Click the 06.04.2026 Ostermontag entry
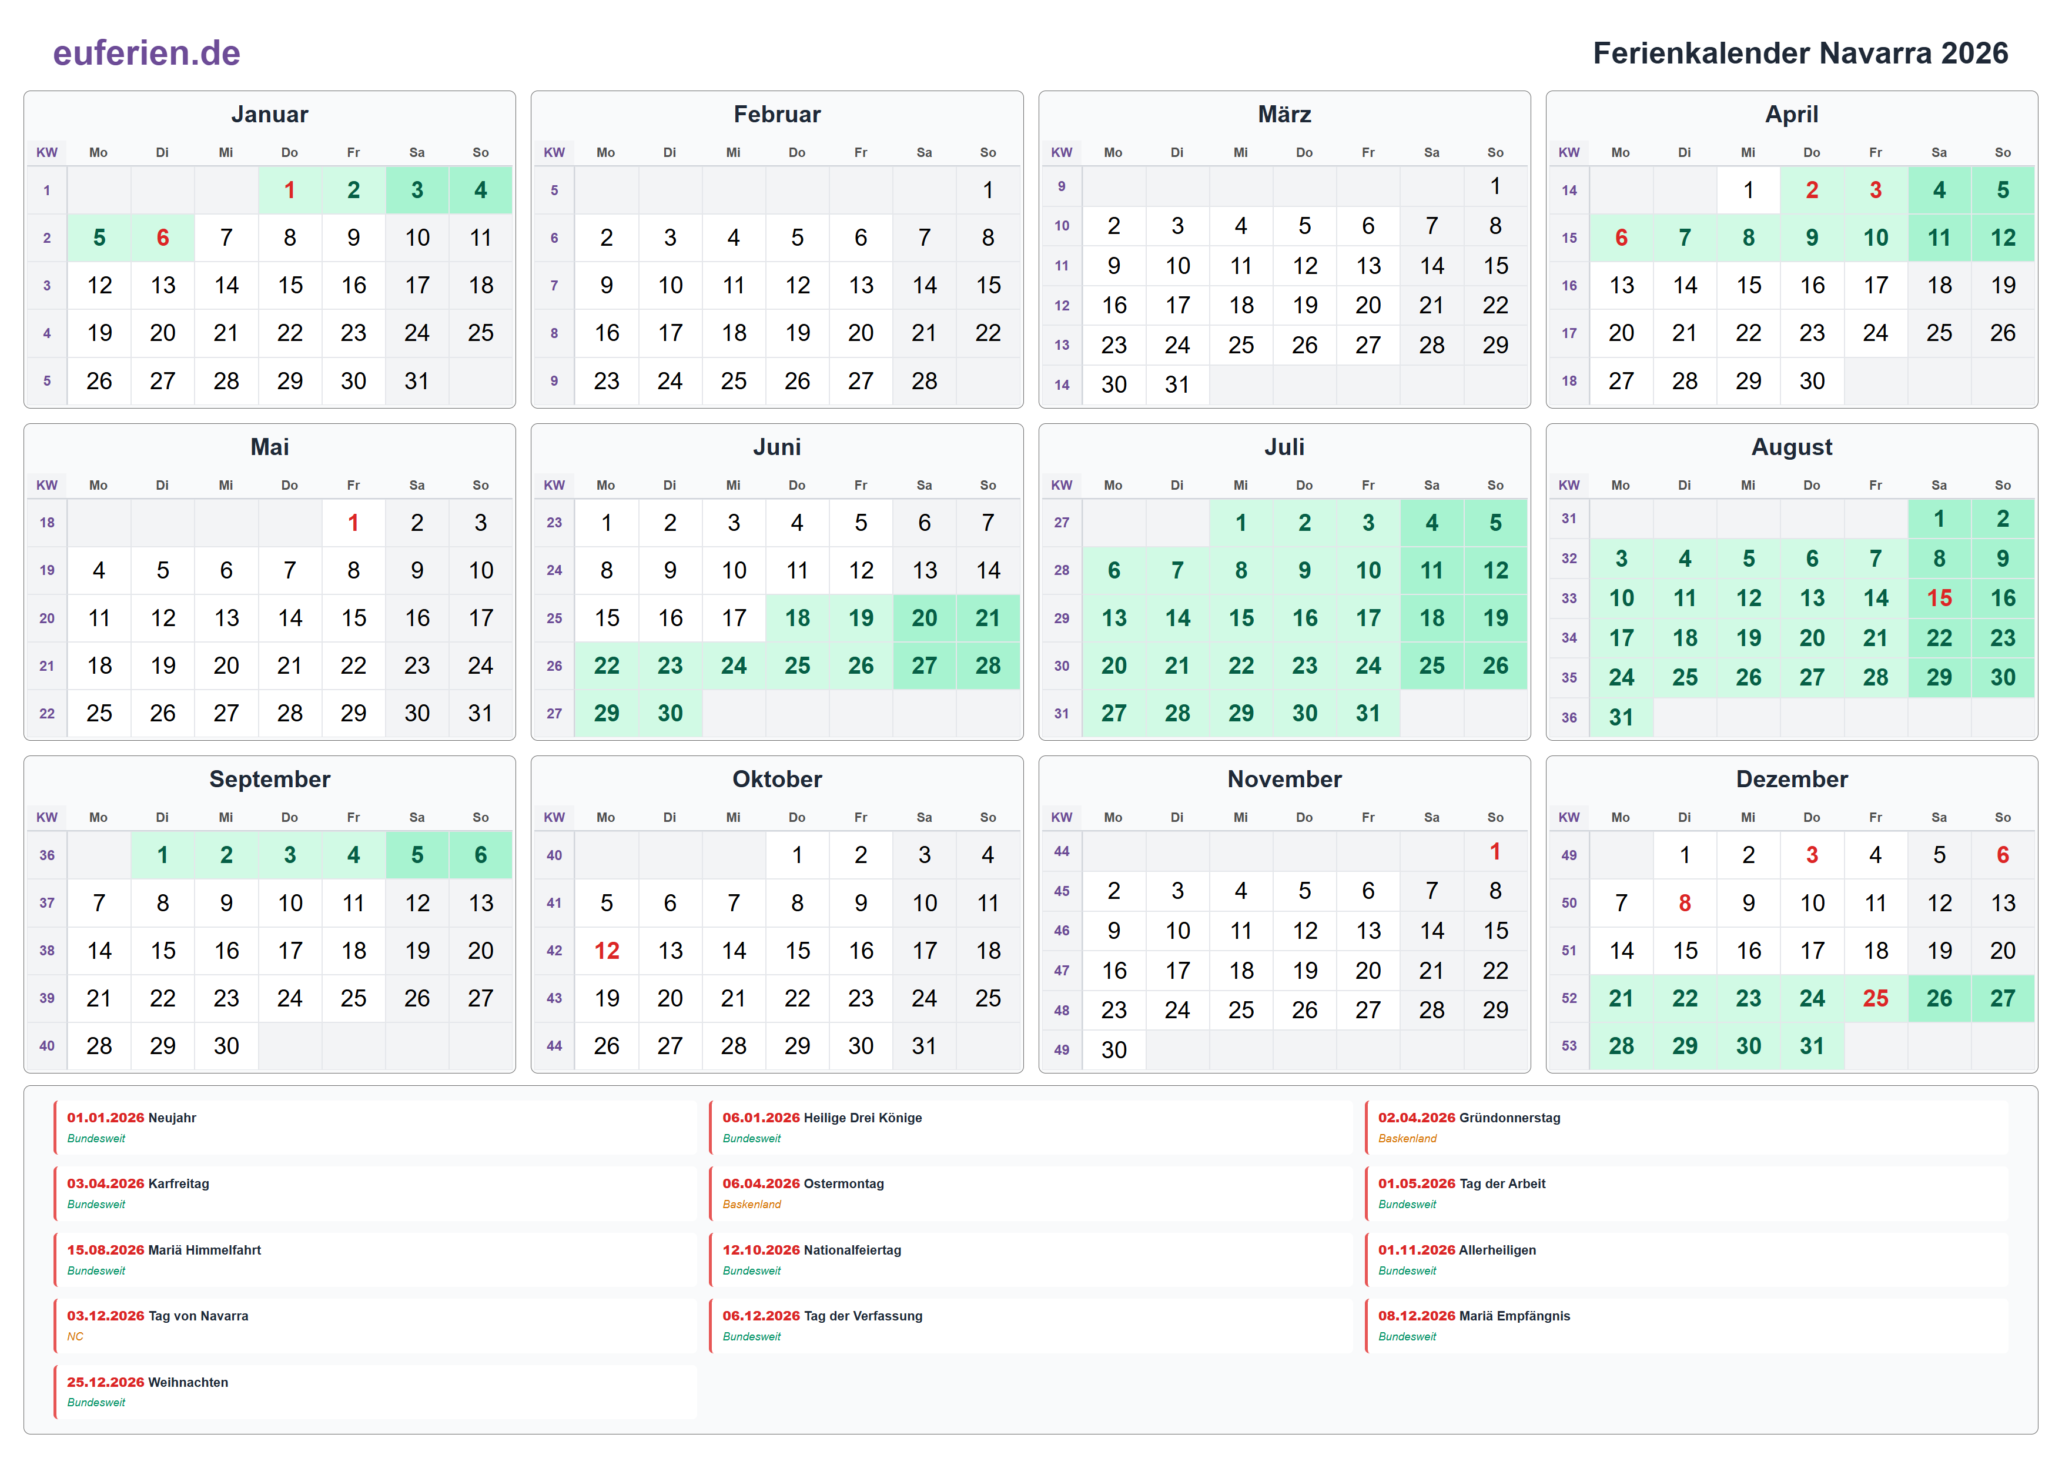The height and width of the screenshot is (1458, 2062). tap(1030, 1193)
